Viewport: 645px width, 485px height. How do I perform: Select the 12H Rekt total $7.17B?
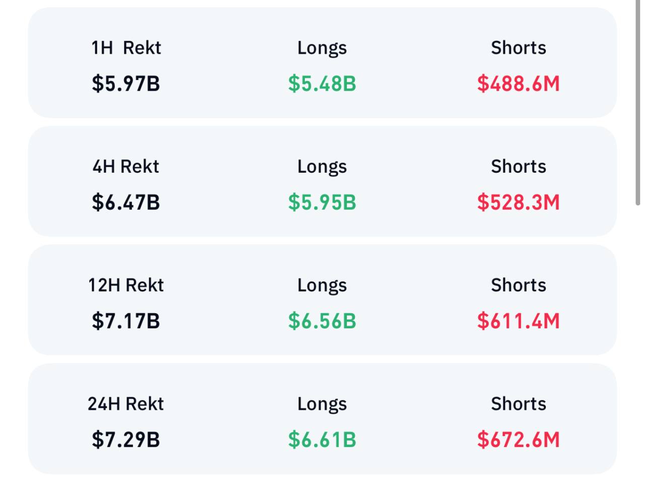point(125,321)
